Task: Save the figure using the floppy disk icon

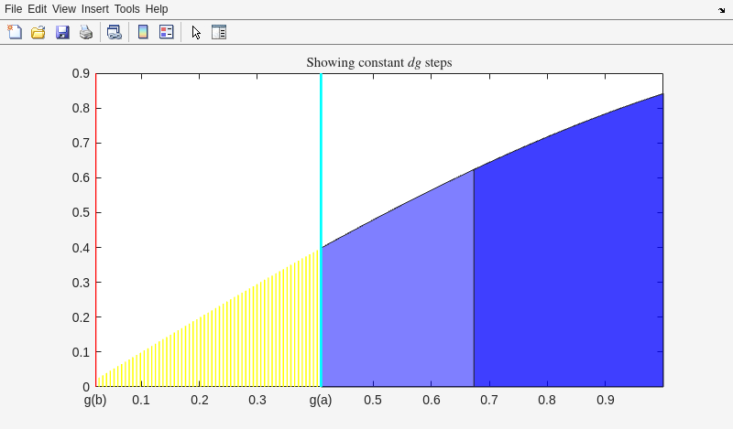Action: (x=62, y=32)
